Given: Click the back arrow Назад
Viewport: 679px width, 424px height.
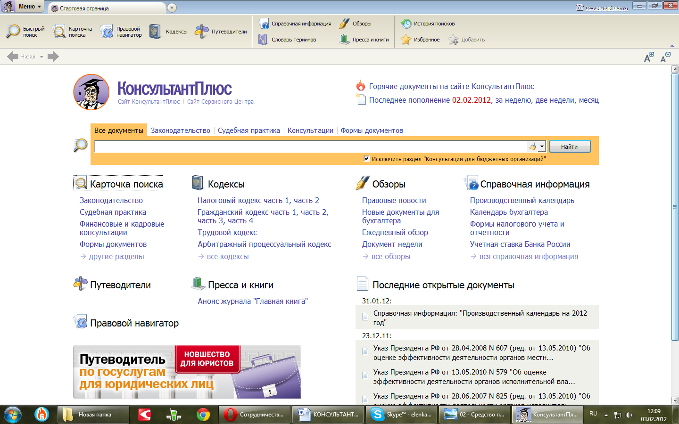Looking at the screenshot, I should [x=13, y=57].
